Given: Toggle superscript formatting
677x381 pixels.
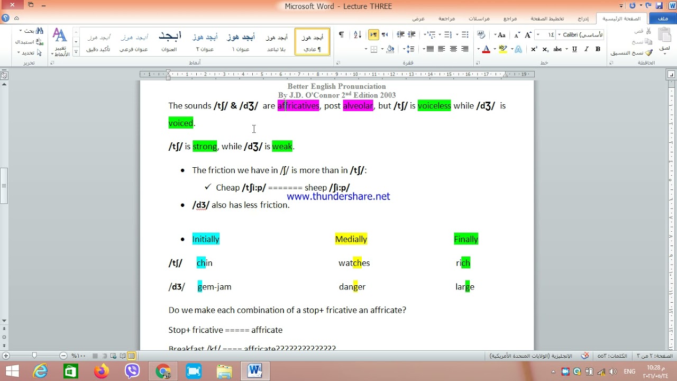Looking at the screenshot, I should [x=534, y=49].
